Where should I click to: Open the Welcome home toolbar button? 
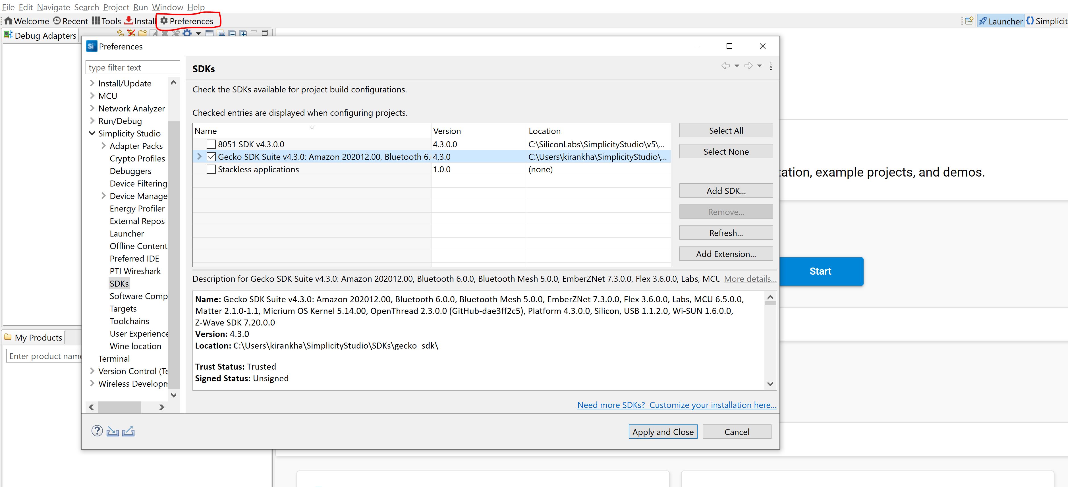[x=26, y=21]
